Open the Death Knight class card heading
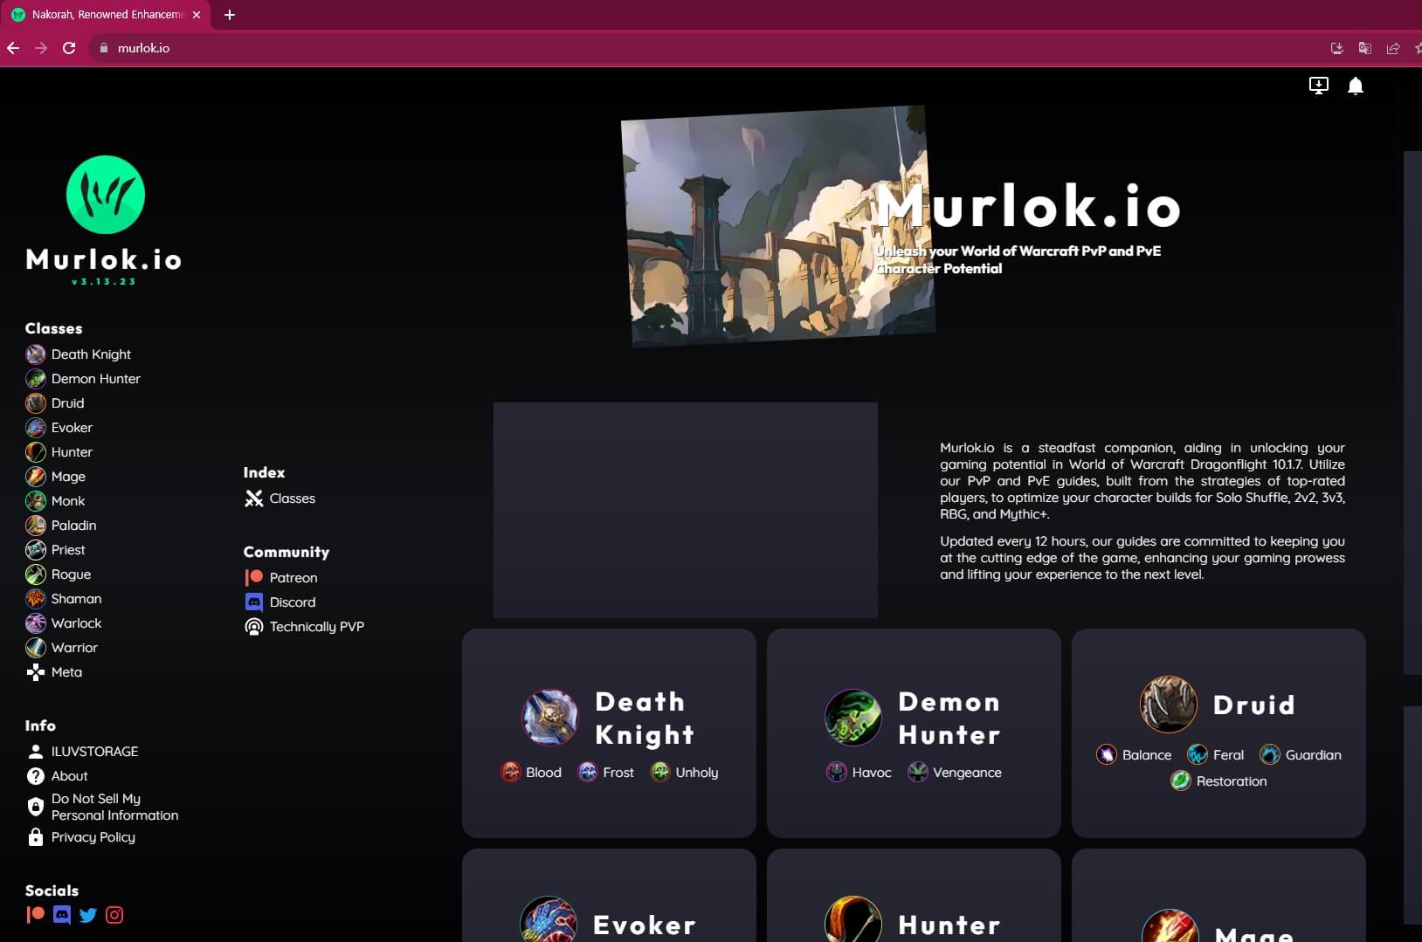Screen dimensions: 1422x942 click(645, 718)
